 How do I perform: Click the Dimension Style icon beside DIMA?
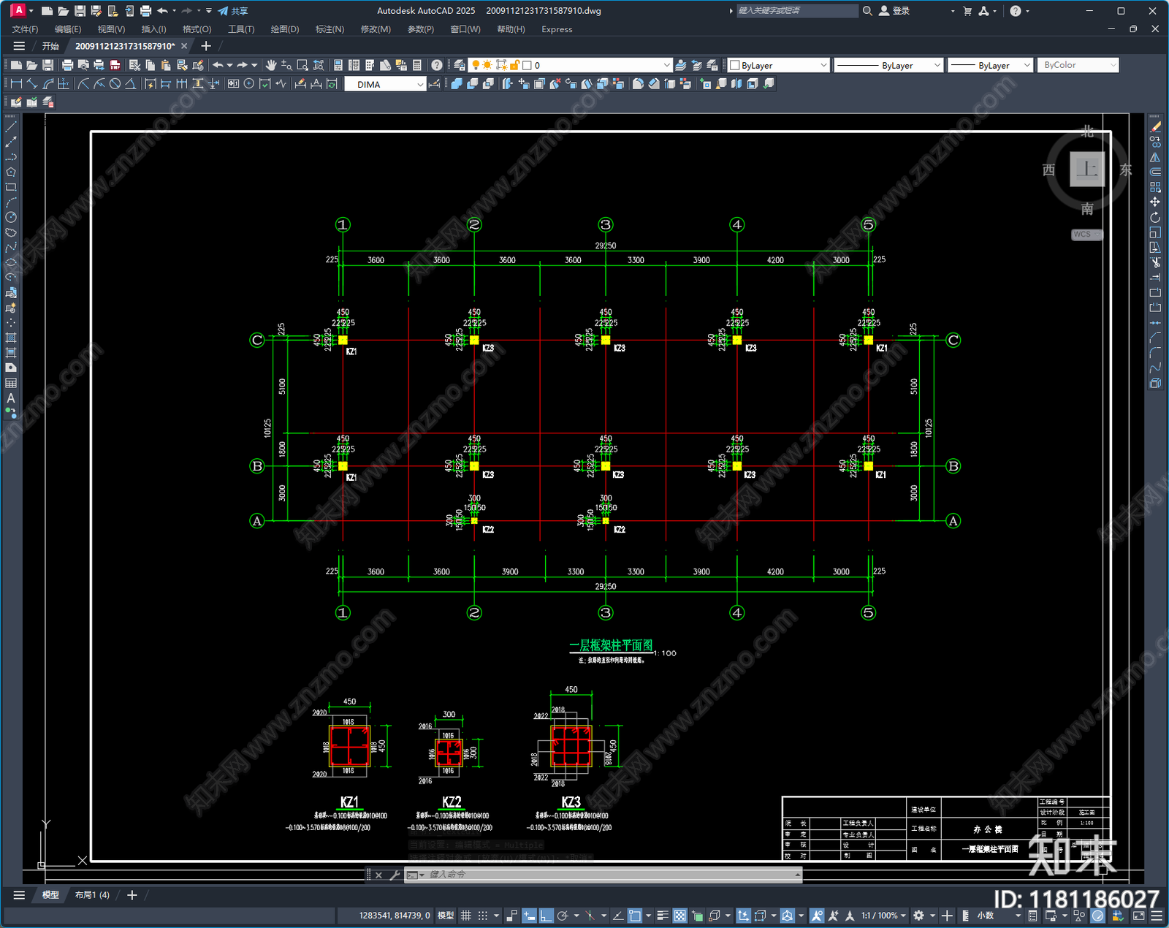(435, 84)
